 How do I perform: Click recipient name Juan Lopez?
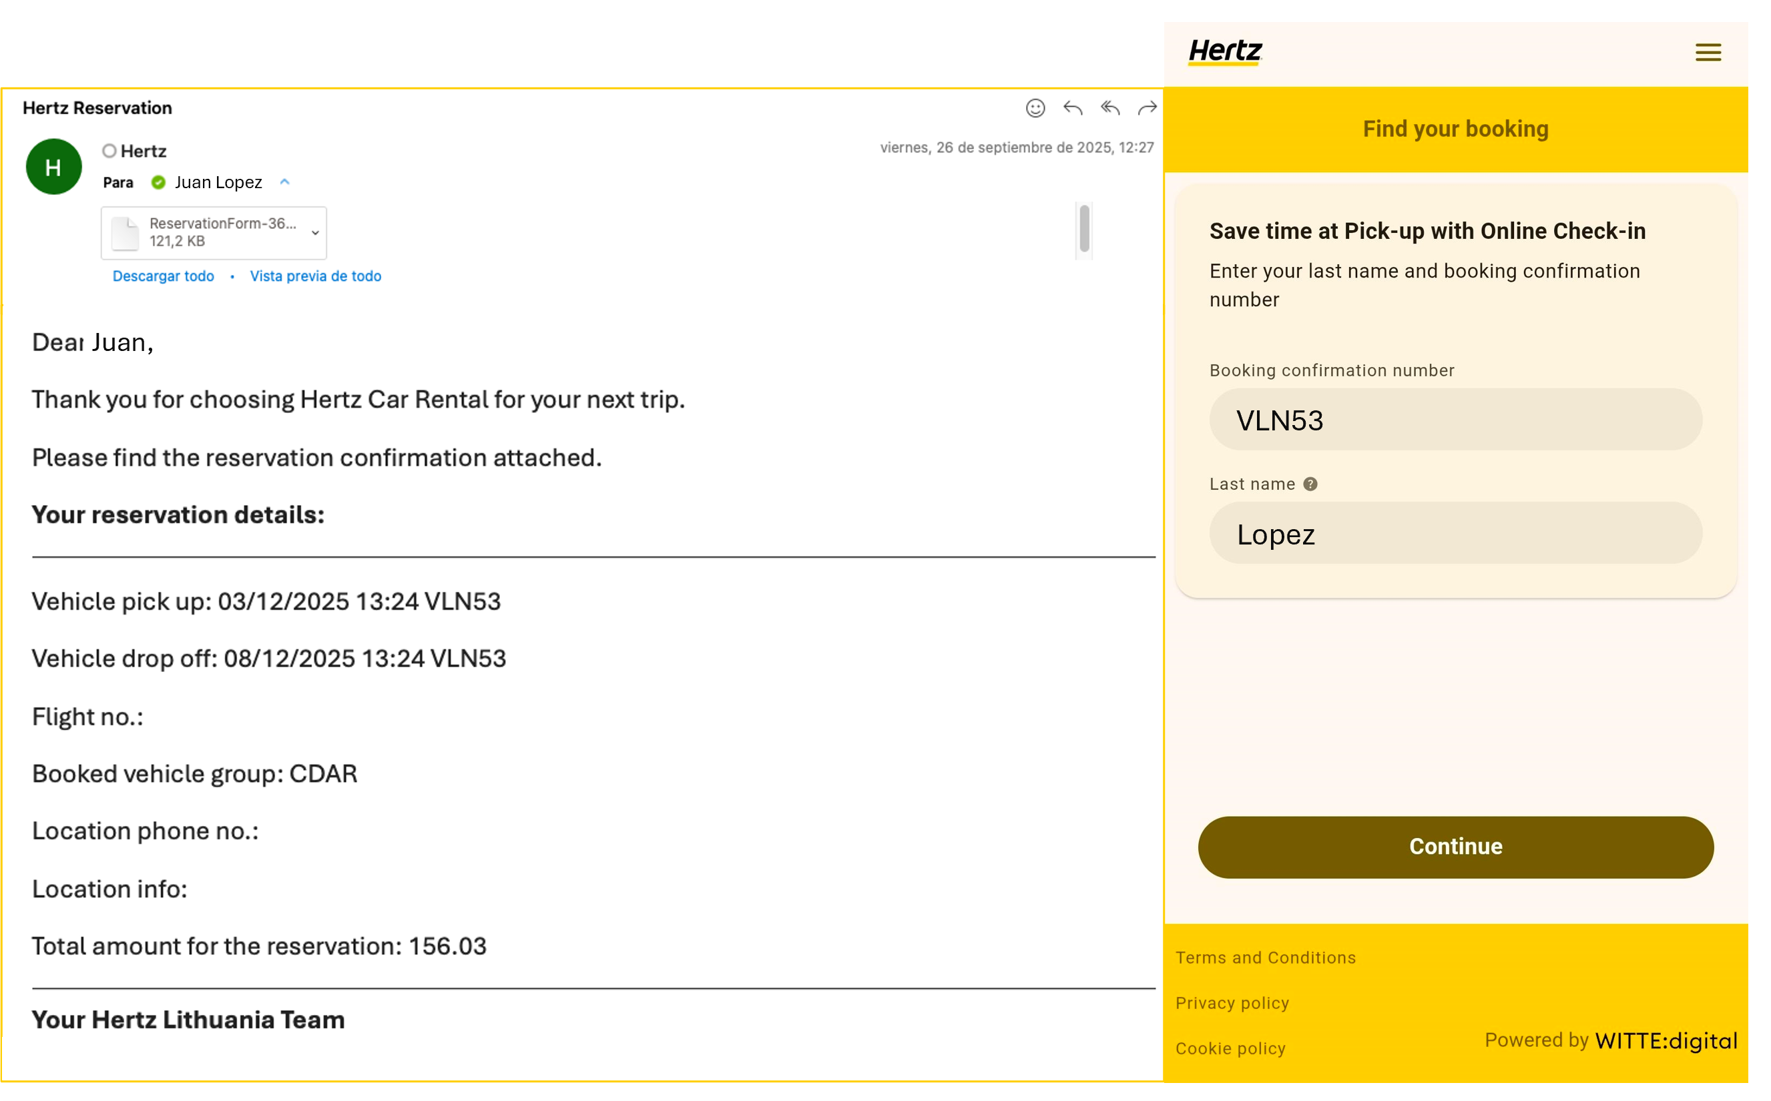(x=218, y=182)
